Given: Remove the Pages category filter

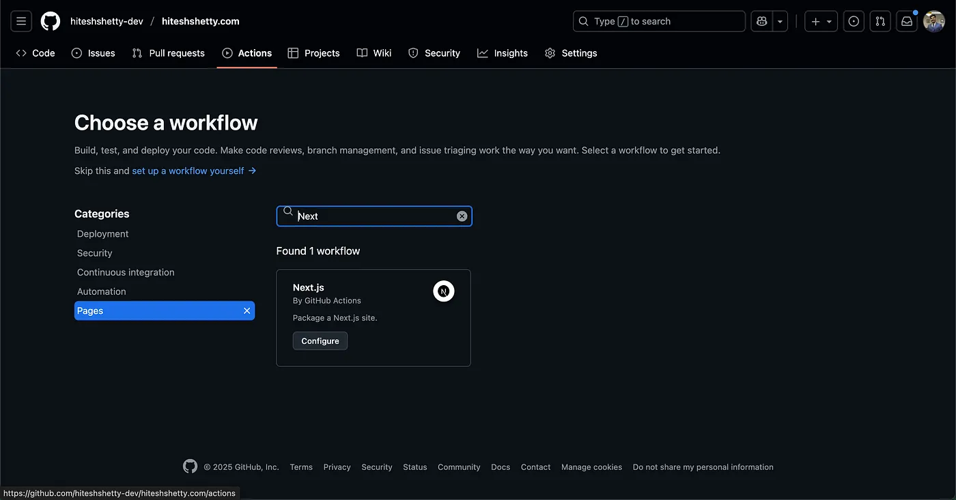Looking at the screenshot, I should (x=247, y=311).
